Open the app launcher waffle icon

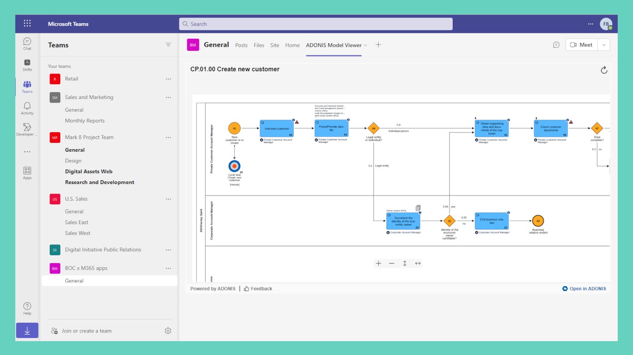pos(27,24)
